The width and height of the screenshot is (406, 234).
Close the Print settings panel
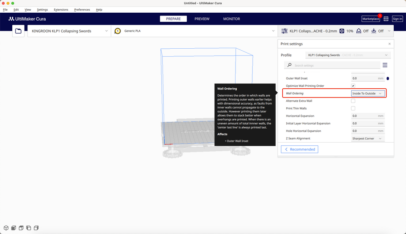coord(389,44)
